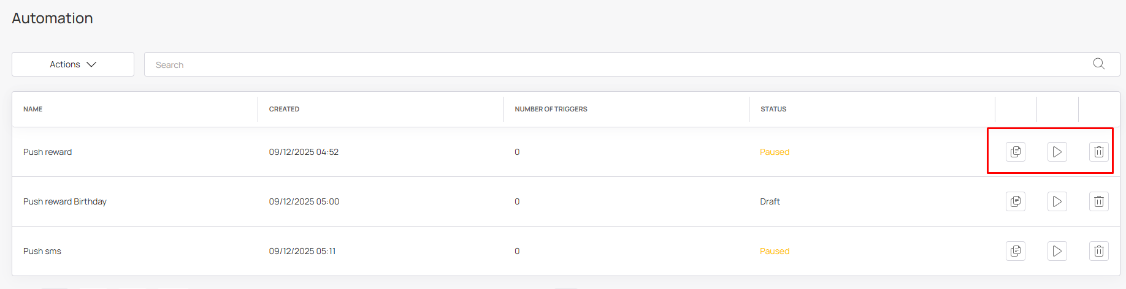Duplicate the Push sms automation
The image size is (1126, 289).
coord(1016,251)
